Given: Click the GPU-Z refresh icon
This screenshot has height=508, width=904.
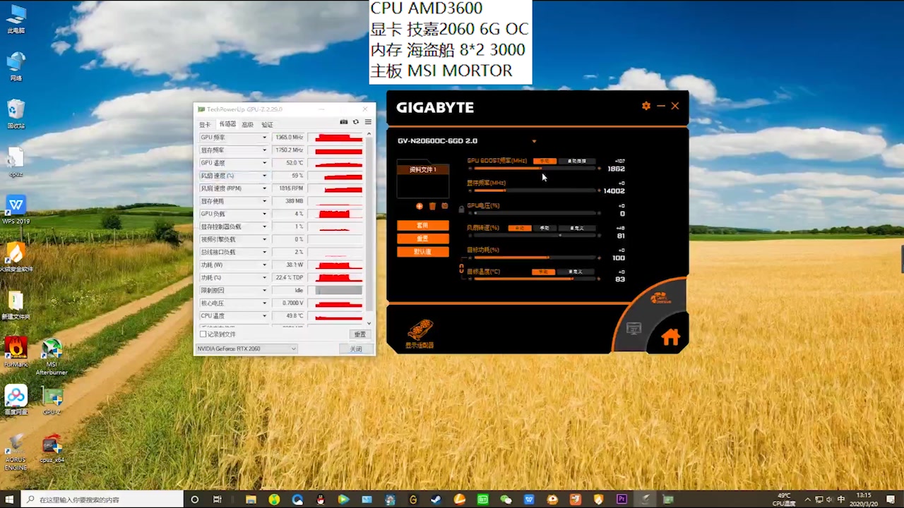Looking at the screenshot, I should click(356, 122).
